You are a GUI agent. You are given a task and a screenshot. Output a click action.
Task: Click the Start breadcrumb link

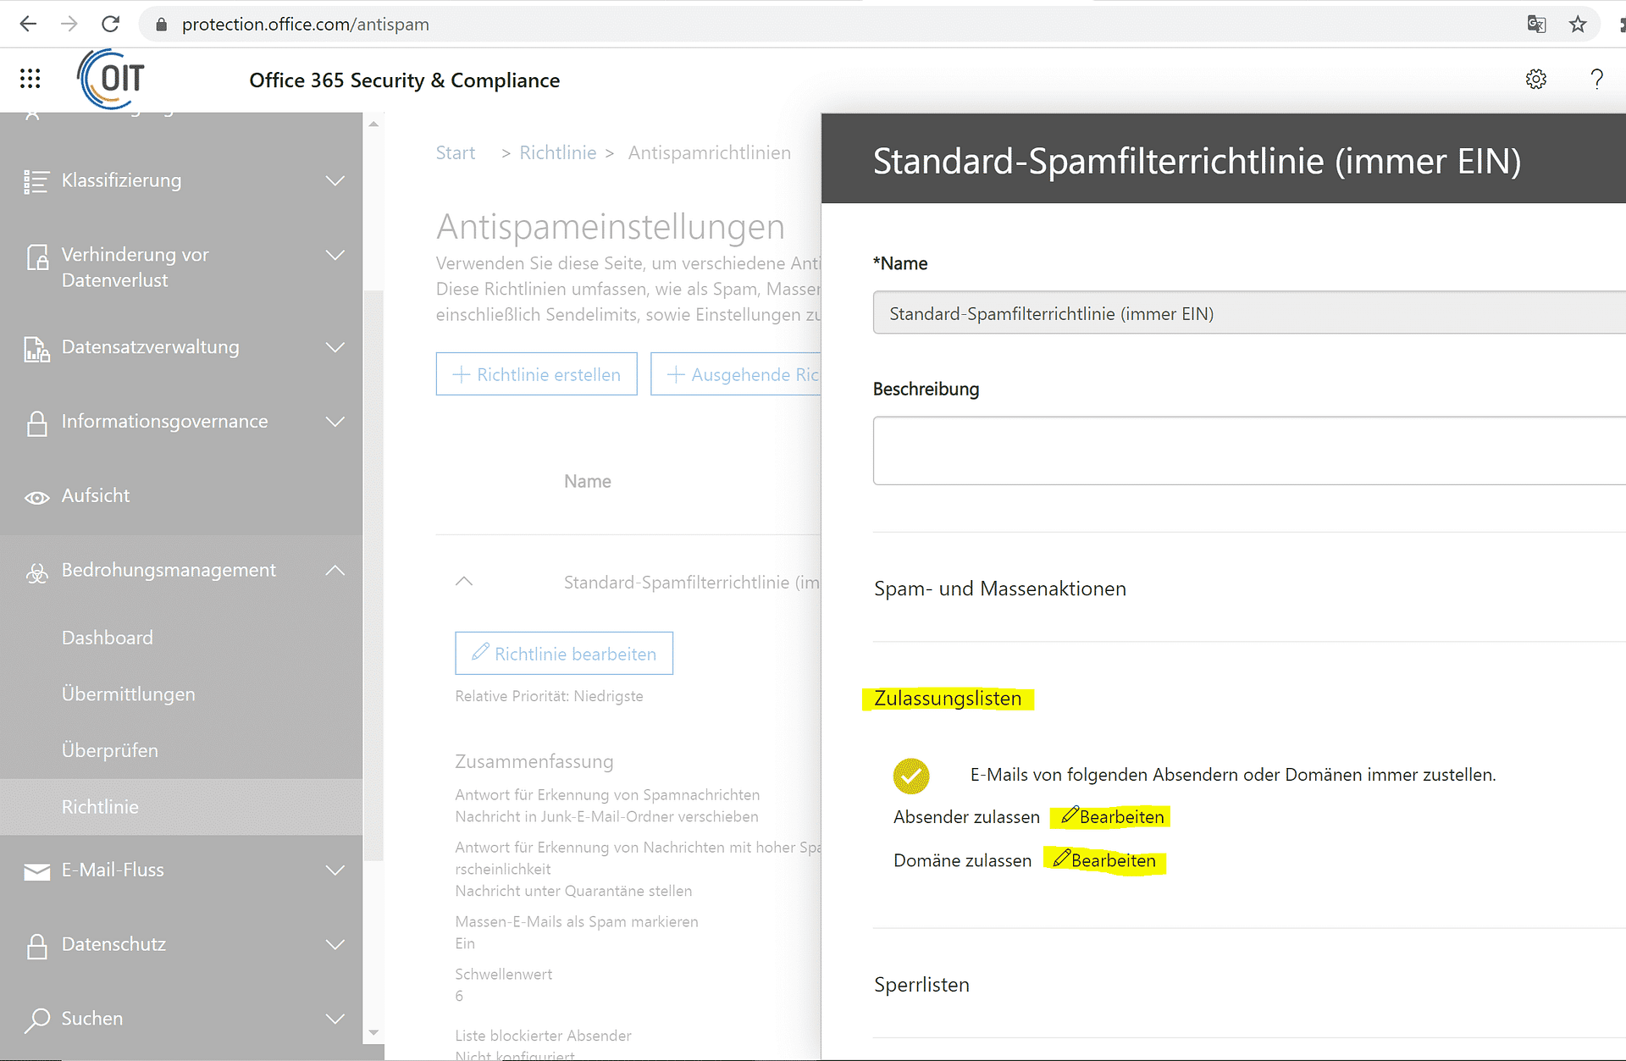456,153
